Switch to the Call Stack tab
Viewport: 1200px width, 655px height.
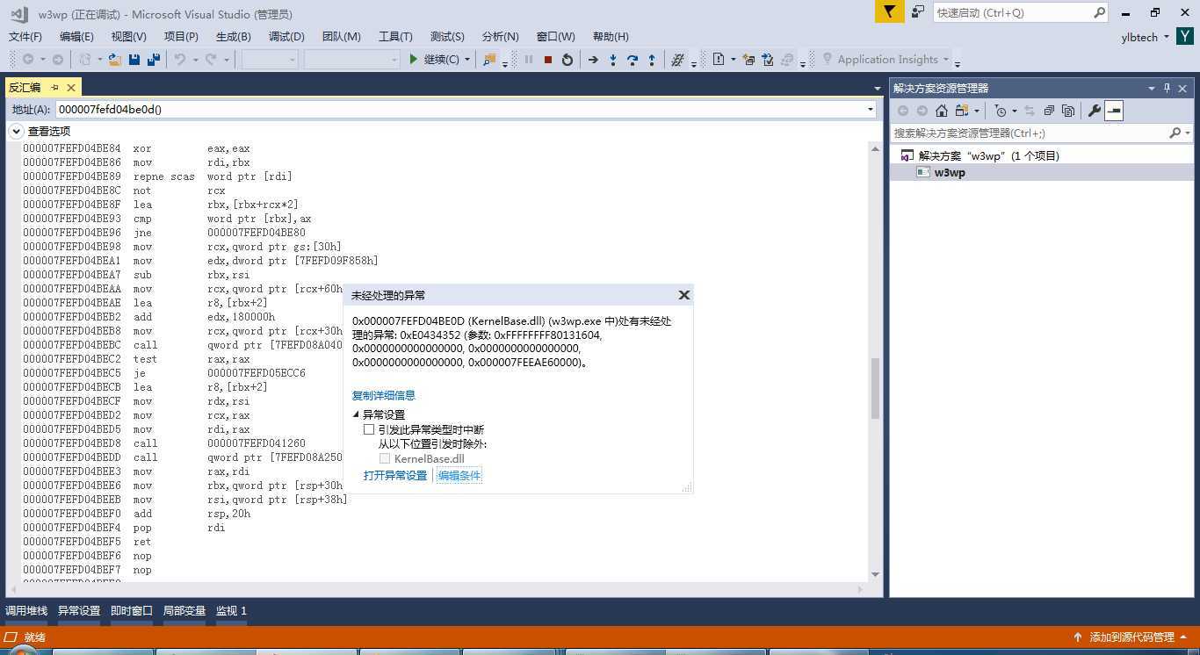pos(26,610)
